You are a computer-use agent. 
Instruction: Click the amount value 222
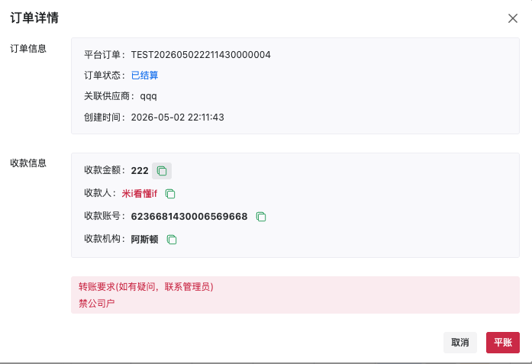[140, 171]
